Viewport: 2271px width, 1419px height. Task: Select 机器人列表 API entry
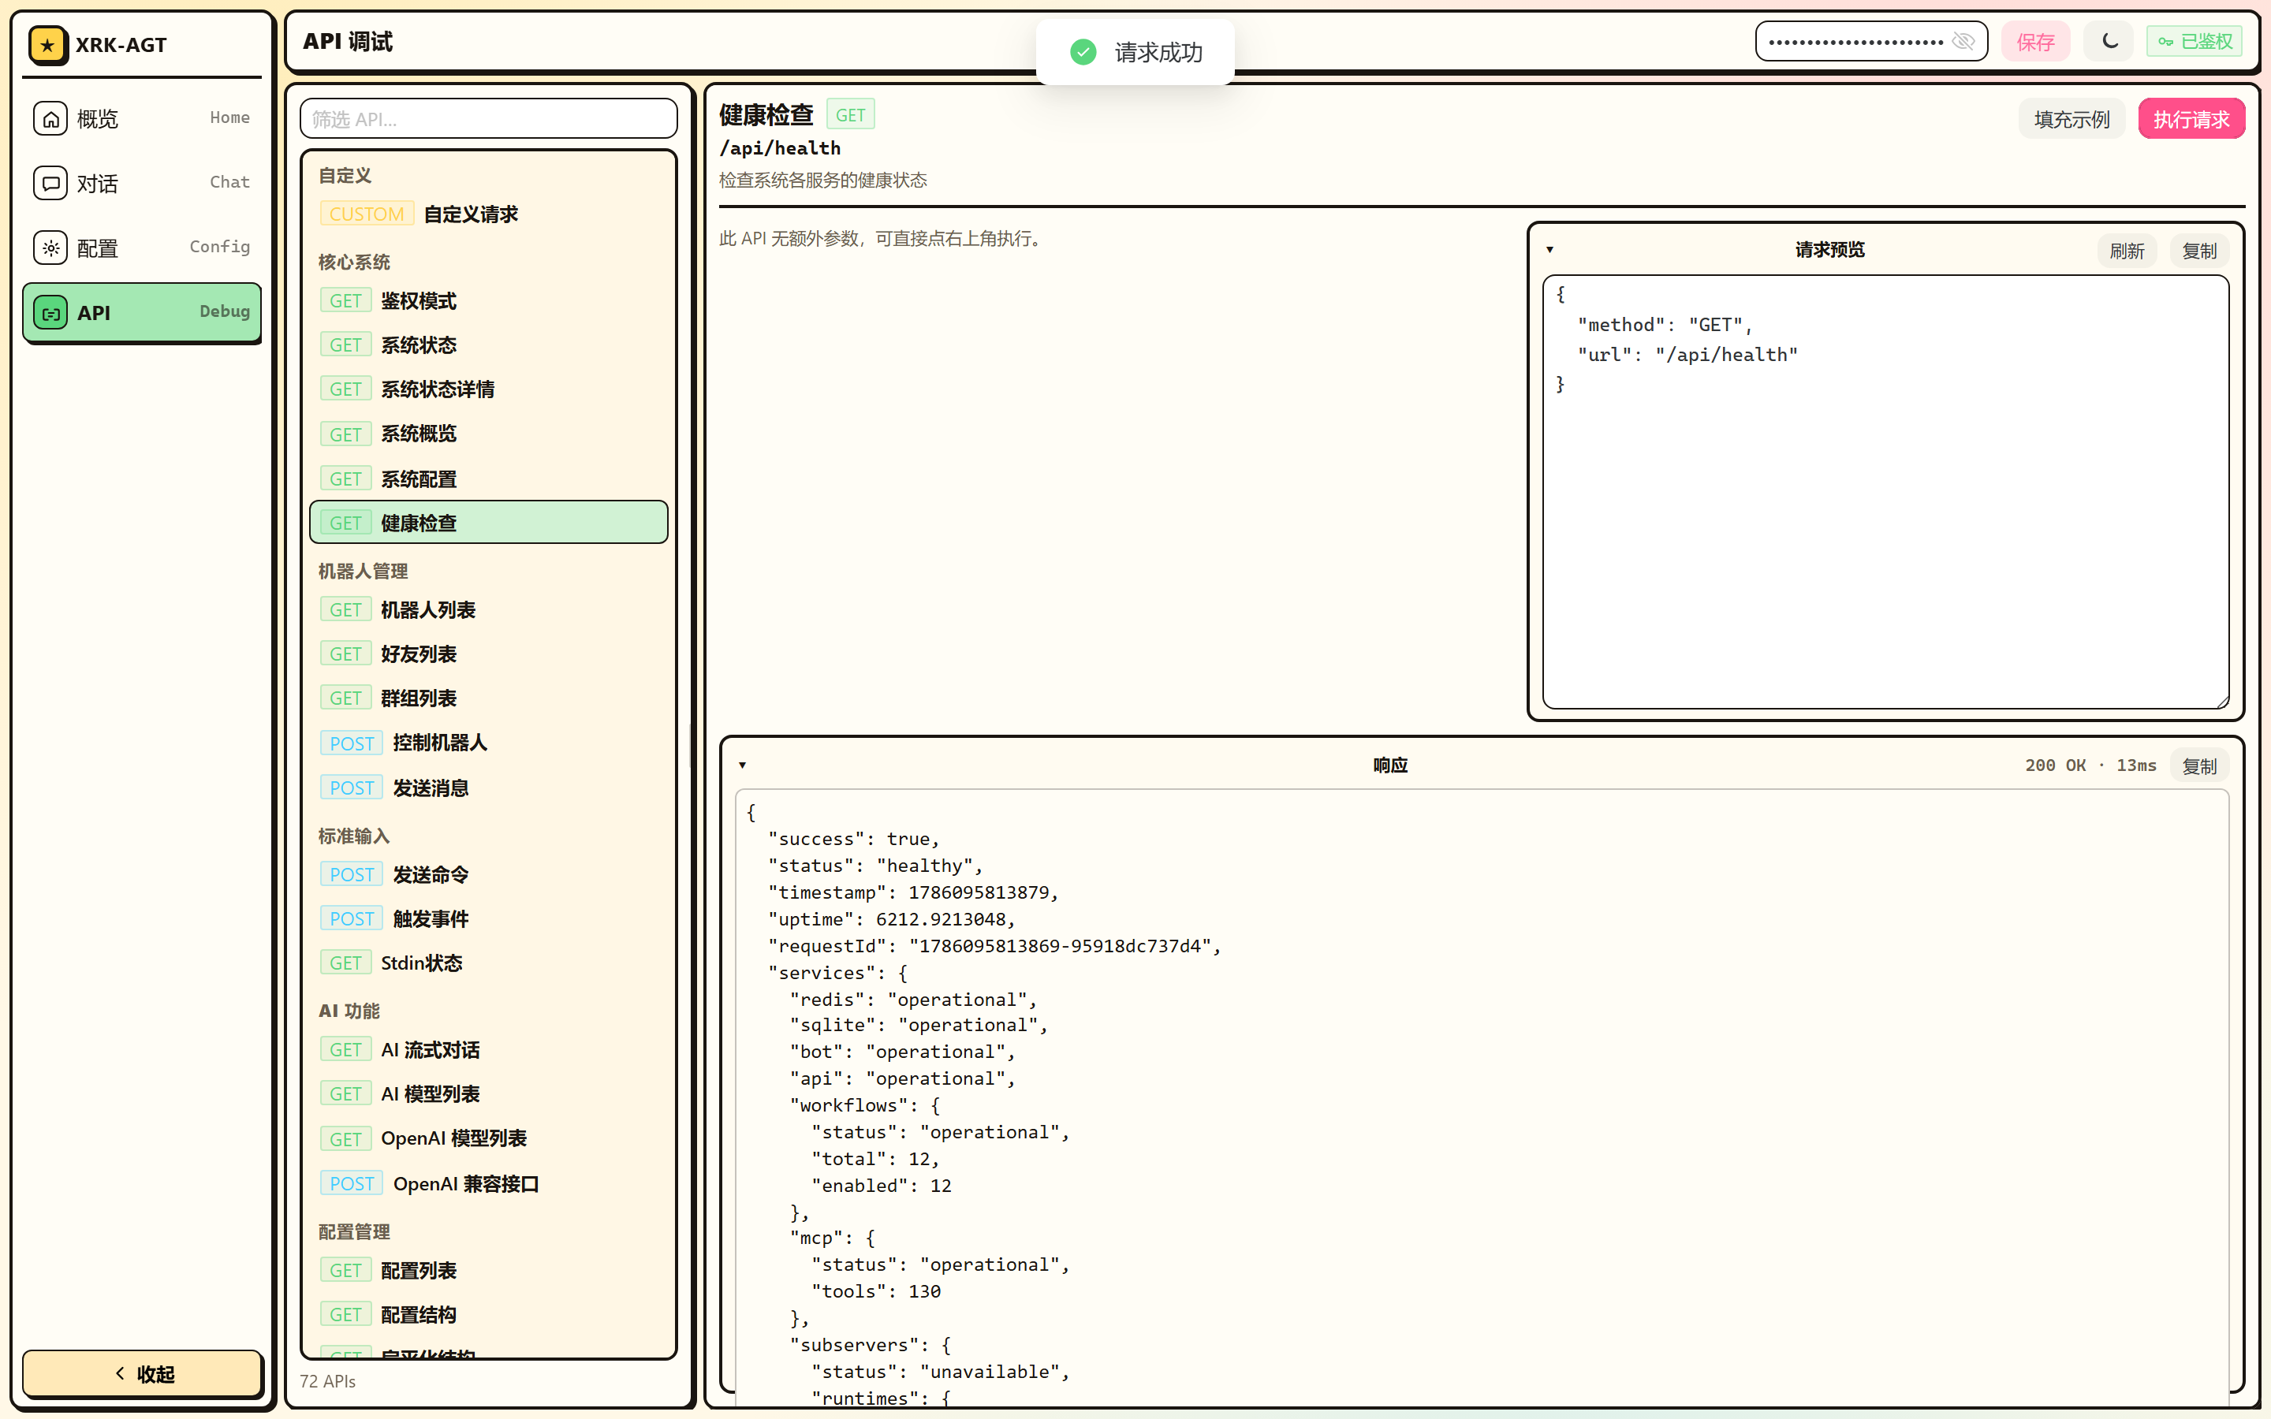488,610
